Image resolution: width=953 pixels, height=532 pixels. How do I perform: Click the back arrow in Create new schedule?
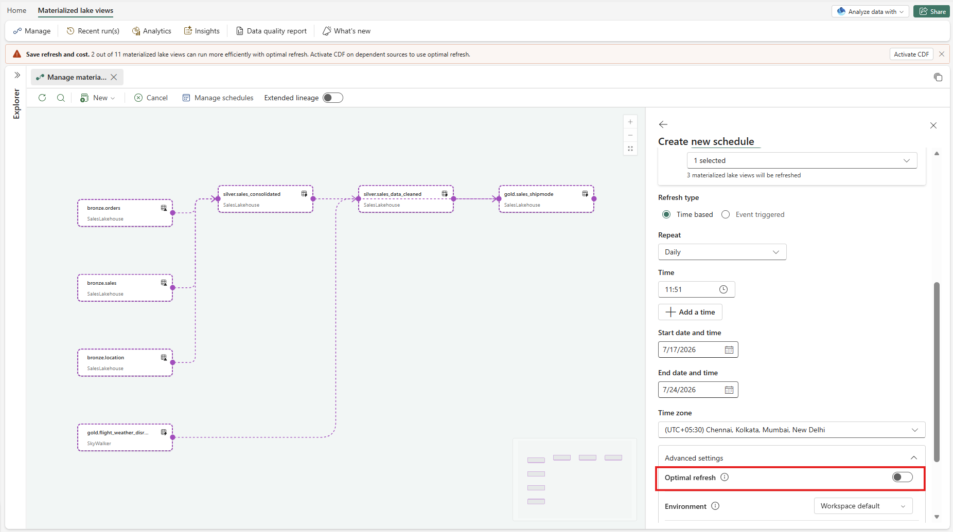[x=663, y=124]
